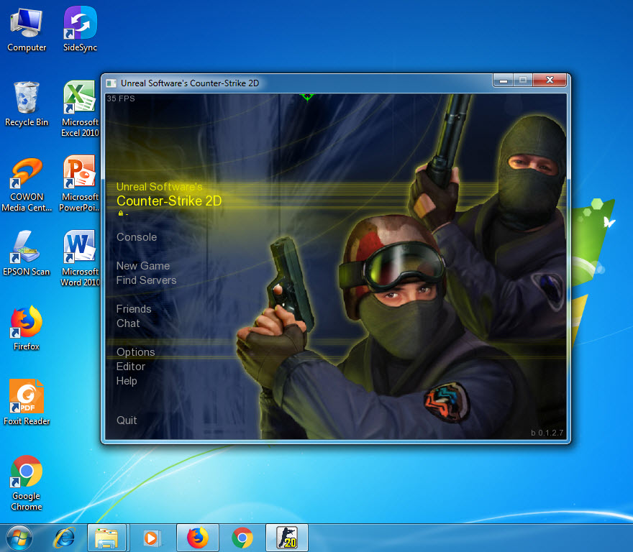Select the Computer desktop icon
This screenshot has height=552, width=633.
coord(27,30)
